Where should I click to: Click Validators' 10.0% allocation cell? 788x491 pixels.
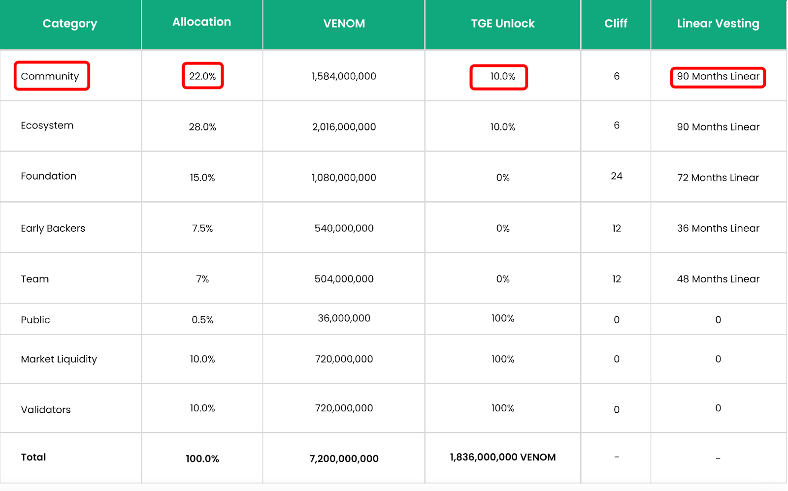coord(202,408)
